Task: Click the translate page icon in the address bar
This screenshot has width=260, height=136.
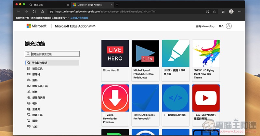Action: (x=207, y=11)
